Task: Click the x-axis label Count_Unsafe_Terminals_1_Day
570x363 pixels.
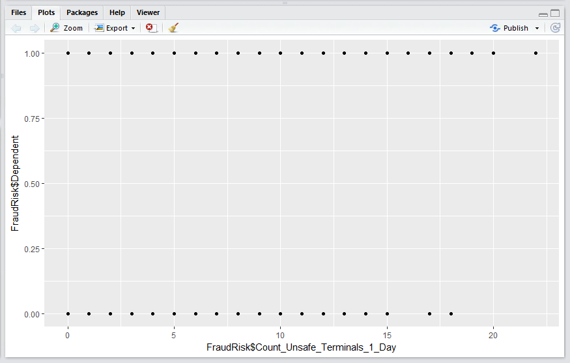Action: coord(301,347)
